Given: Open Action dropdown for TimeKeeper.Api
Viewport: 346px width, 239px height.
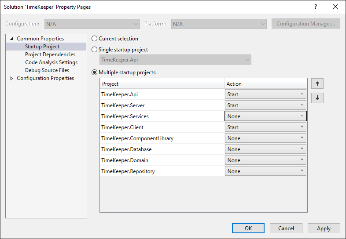Looking at the screenshot, I should tap(265, 94).
